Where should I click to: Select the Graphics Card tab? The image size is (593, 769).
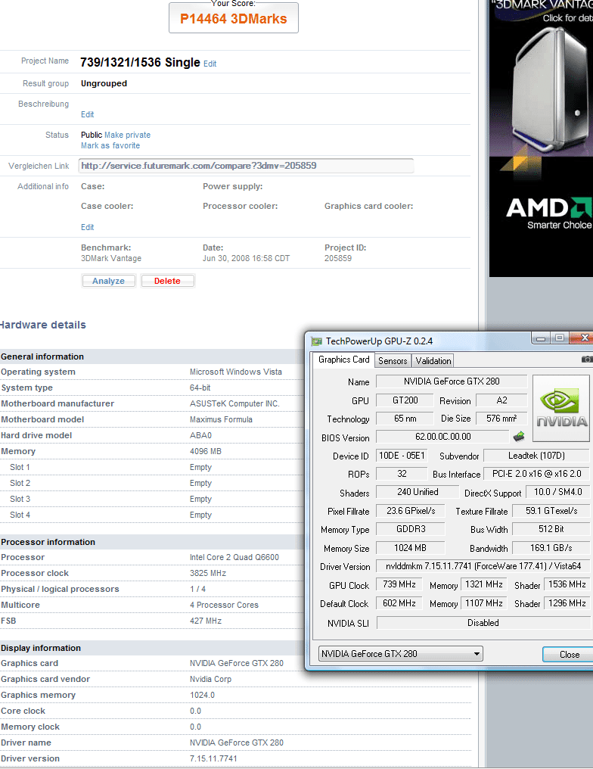coord(343,360)
